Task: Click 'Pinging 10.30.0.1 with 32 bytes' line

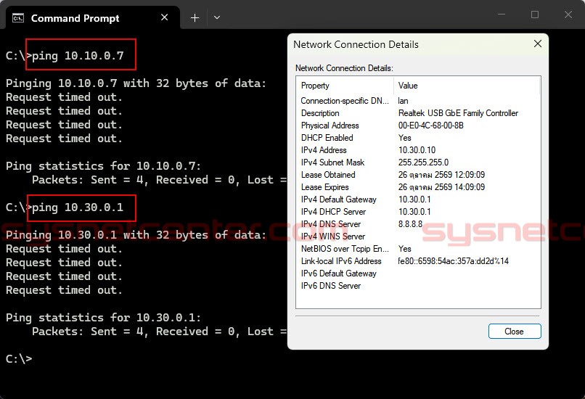Action: pyautogui.click(x=136, y=235)
